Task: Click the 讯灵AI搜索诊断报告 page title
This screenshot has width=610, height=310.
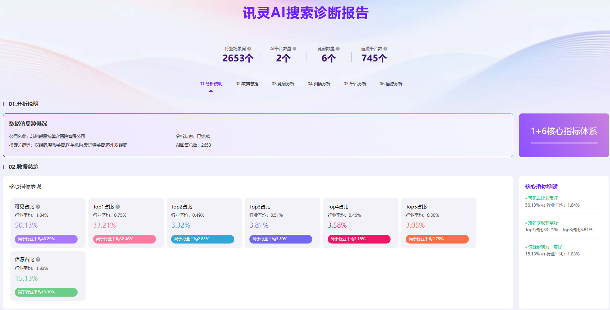Action: (306, 13)
